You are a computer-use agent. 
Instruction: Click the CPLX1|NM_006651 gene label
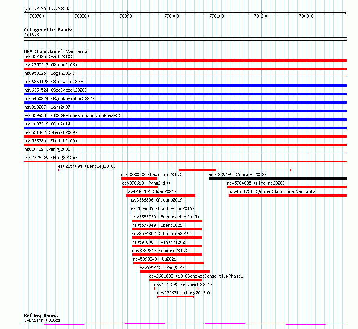(x=42, y=320)
